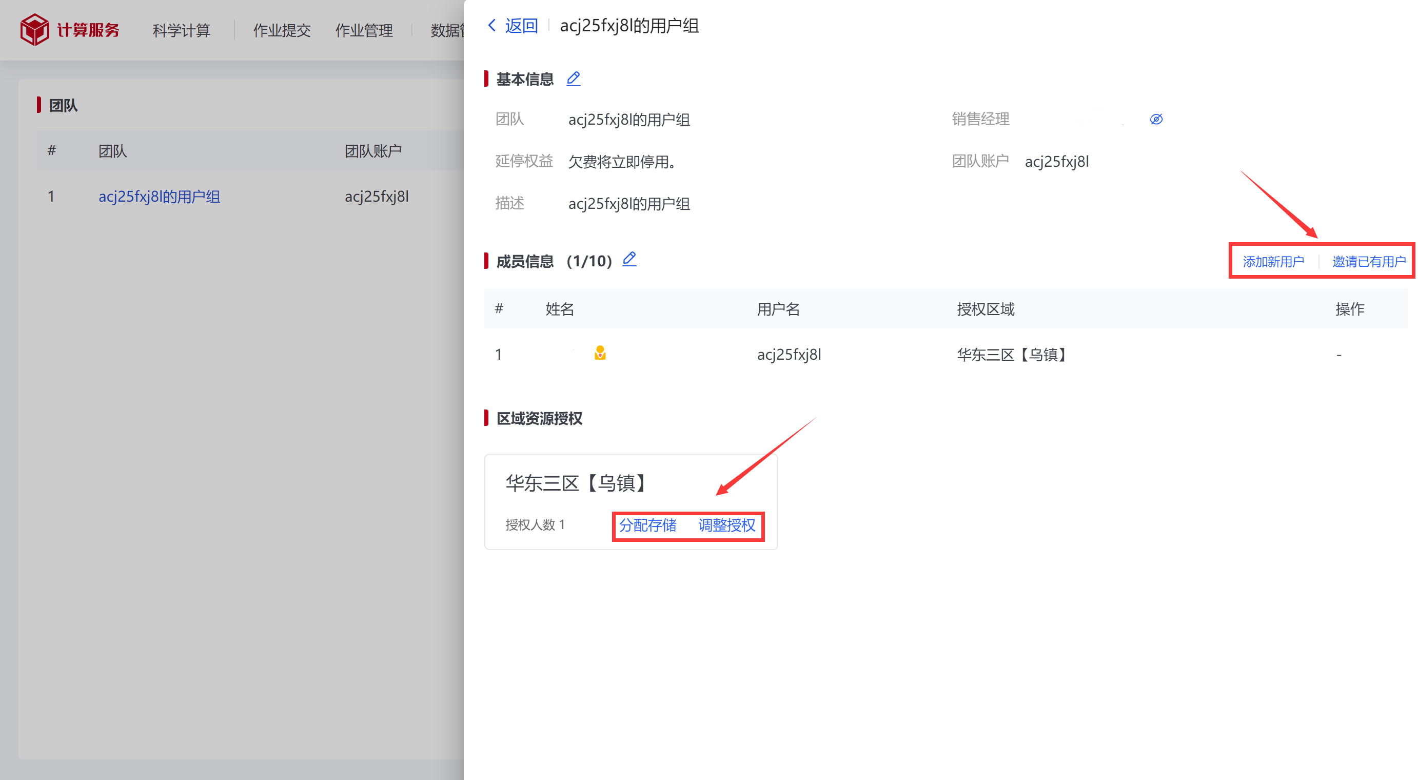Open the acj25fxj8l的用户组 team link
1418x780 pixels.
click(x=159, y=197)
